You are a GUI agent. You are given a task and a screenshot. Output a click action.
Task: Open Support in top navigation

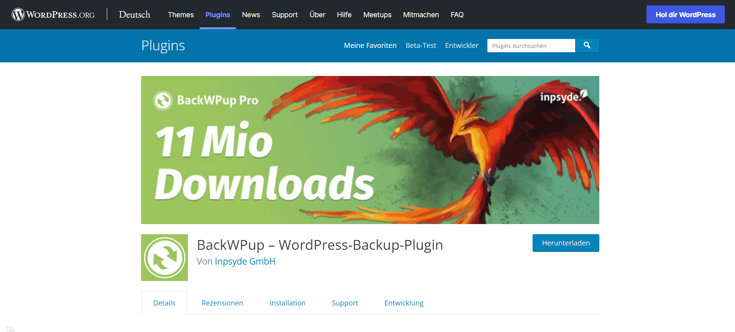click(x=285, y=15)
